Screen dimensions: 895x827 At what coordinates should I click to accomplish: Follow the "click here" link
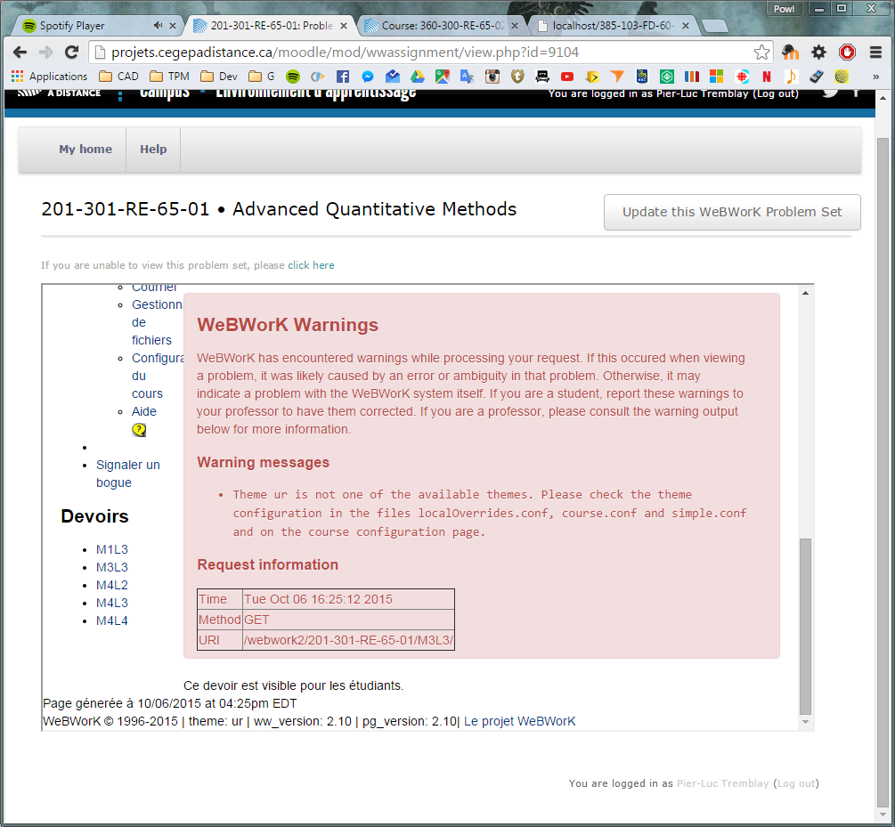click(311, 265)
